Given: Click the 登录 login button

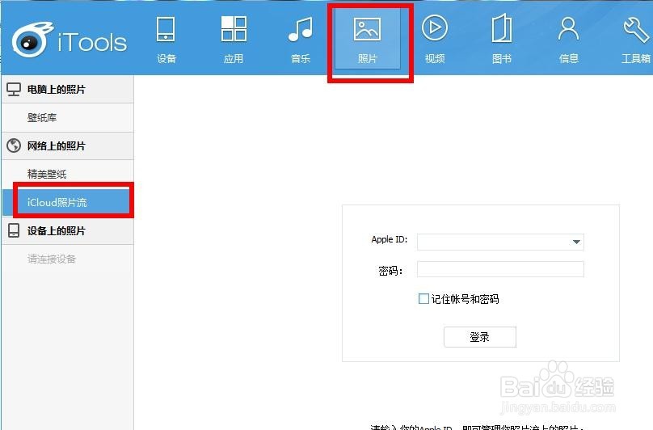Looking at the screenshot, I should (480, 337).
